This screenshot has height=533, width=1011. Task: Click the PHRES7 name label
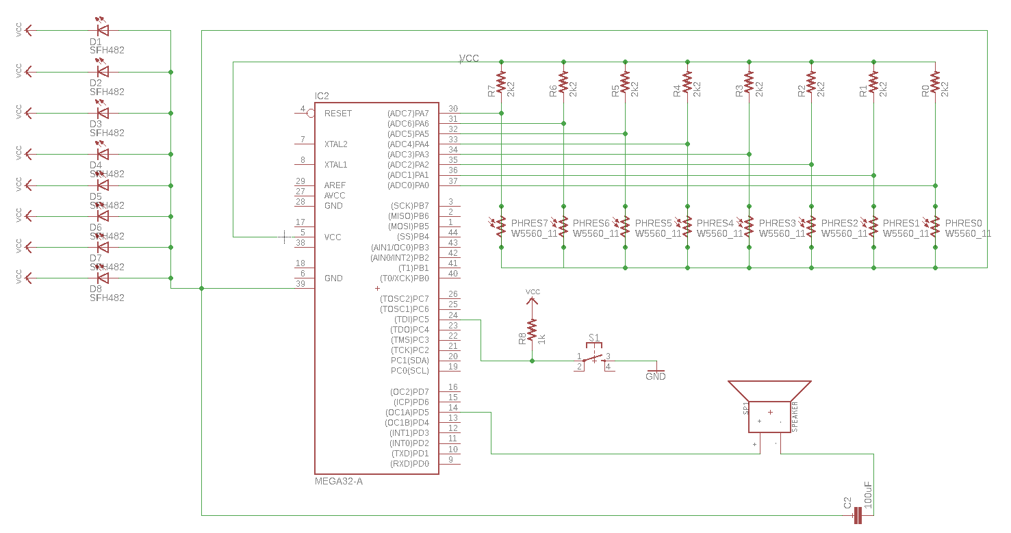(530, 223)
